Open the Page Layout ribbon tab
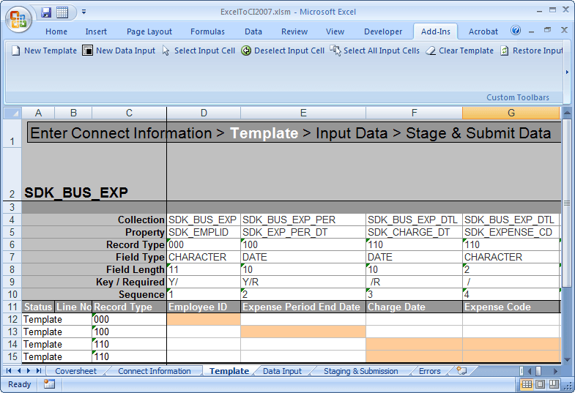Screen dimensions: 575x393 149,31
